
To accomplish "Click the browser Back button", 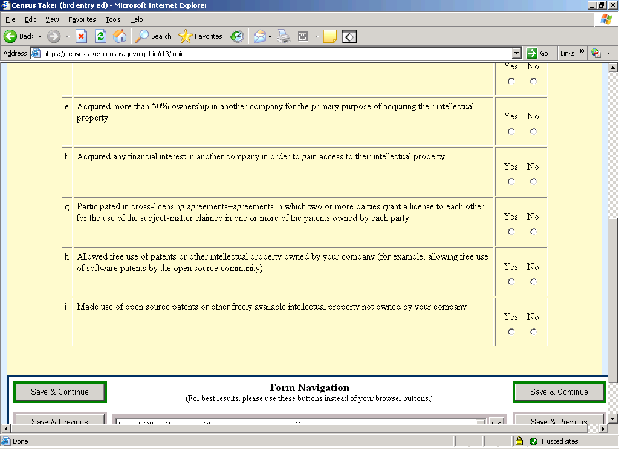I will tap(19, 36).
